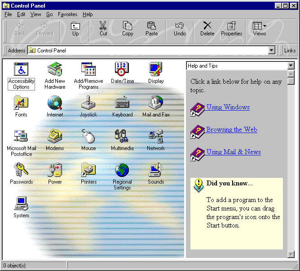This screenshot has height=271, width=300.
Task: Click the help pane scrollbar thumb
Action: click(x=291, y=81)
